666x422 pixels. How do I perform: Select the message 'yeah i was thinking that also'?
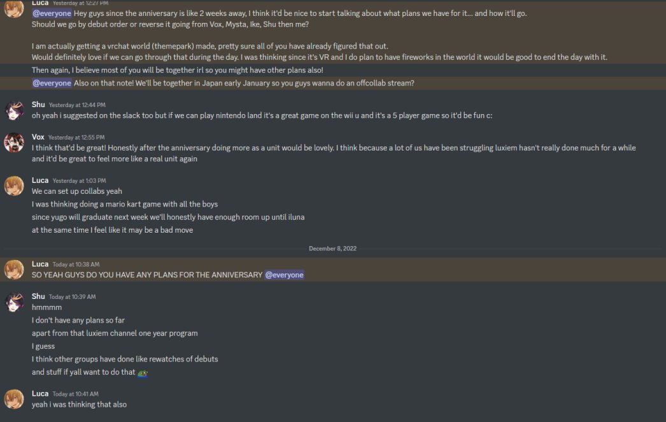(x=80, y=405)
